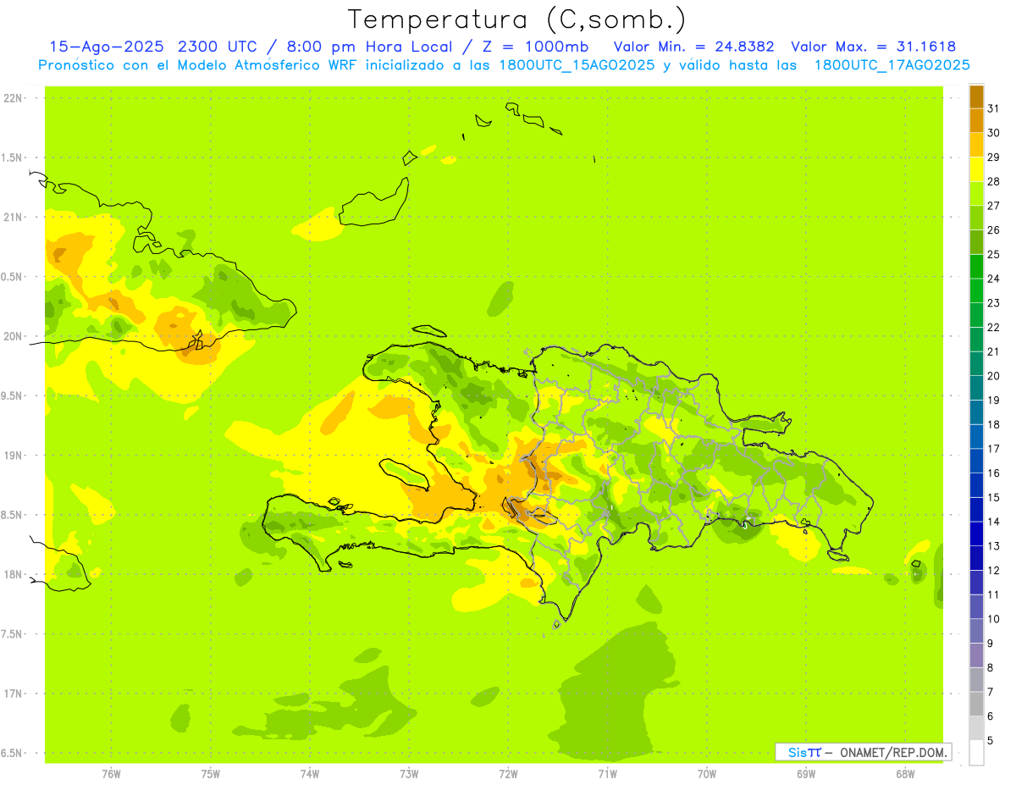Click the 6.5N latitude label
The image size is (1016, 785).
point(13,753)
